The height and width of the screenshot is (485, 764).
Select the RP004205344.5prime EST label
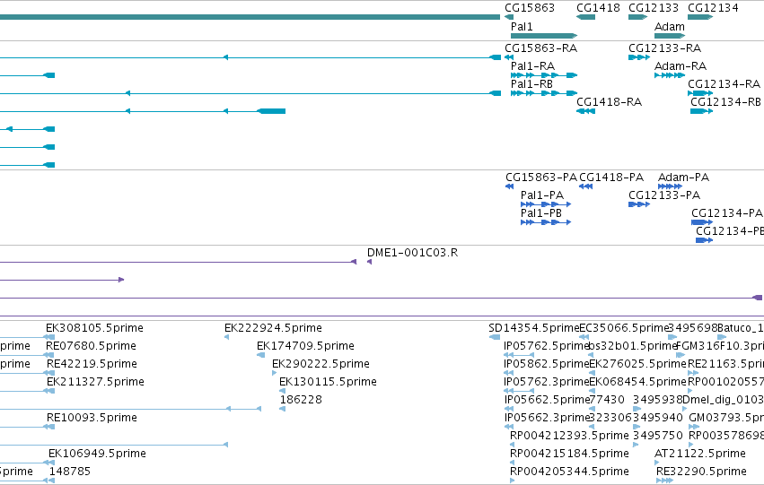(569, 471)
